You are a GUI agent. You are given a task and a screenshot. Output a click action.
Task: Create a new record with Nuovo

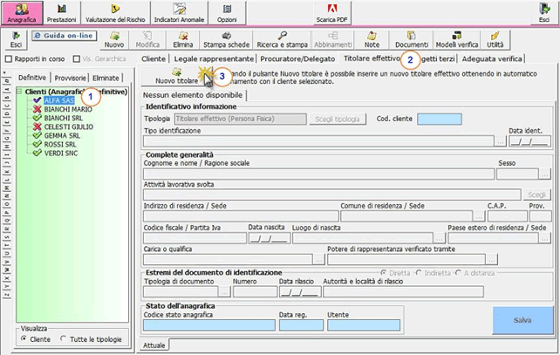click(x=114, y=39)
